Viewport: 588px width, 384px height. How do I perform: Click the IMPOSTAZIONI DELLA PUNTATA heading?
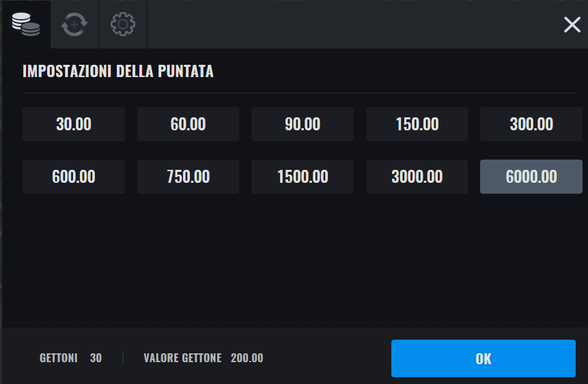[x=118, y=71]
